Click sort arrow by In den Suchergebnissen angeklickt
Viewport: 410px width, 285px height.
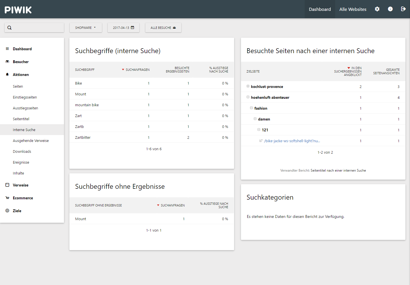tap(349, 68)
